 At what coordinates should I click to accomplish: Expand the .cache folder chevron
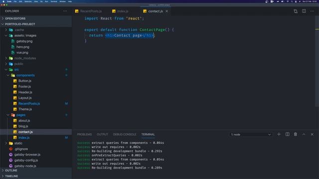click(6, 30)
